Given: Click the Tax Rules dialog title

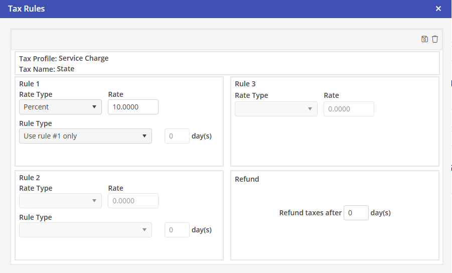Looking at the screenshot, I should pos(27,9).
